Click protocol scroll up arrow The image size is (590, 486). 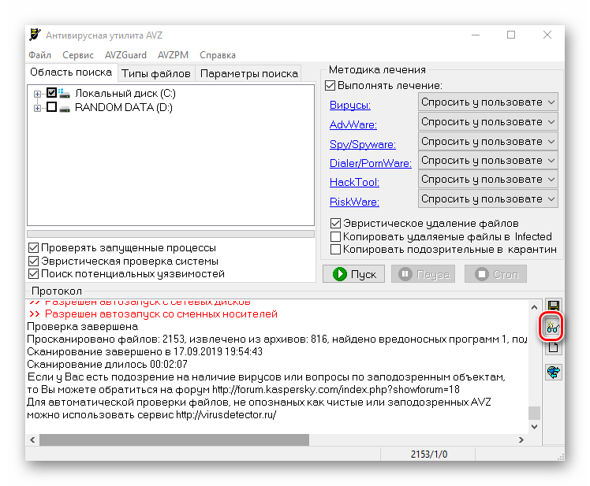[534, 307]
